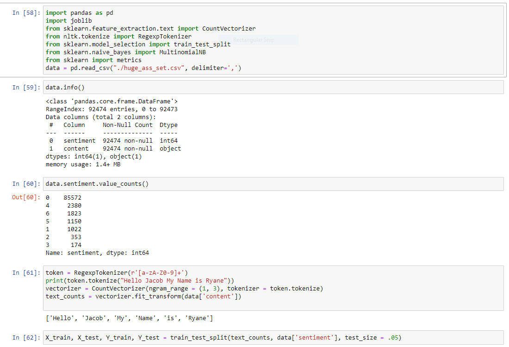Image resolution: width=509 pixels, height=347 pixels.
Task: Click the value count 1150
Action: click(x=74, y=221)
